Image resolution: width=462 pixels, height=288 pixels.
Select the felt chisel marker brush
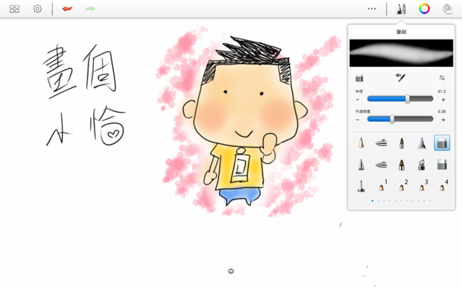tap(421, 165)
